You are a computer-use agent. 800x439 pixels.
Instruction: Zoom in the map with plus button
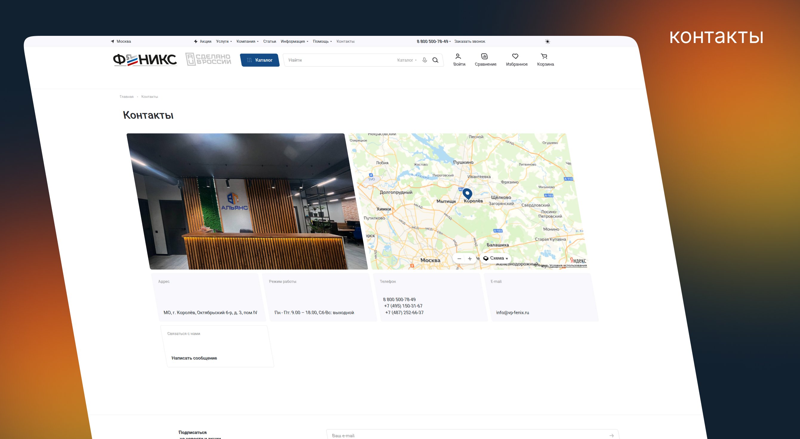pyautogui.click(x=470, y=259)
